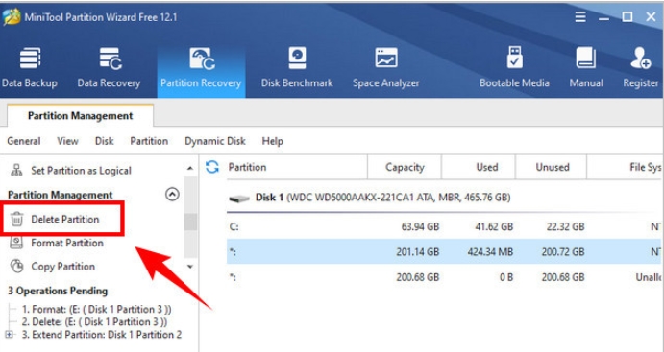
Task: Click the Delete Partition trash icon
Action: [x=17, y=220]
